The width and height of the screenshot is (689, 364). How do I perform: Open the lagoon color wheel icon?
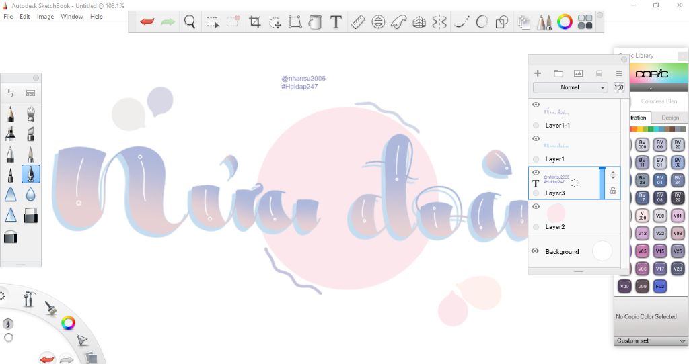68,324
